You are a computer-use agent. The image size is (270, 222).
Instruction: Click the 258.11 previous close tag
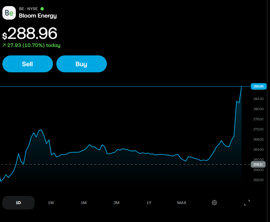coord(258,164)
